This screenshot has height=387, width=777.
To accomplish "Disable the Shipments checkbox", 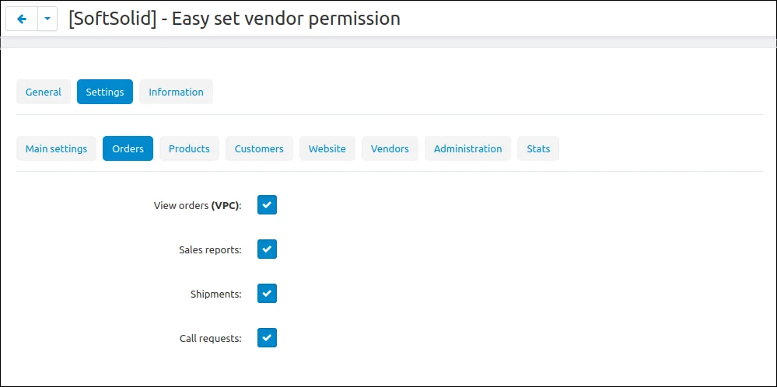I will tap(267, 294).
